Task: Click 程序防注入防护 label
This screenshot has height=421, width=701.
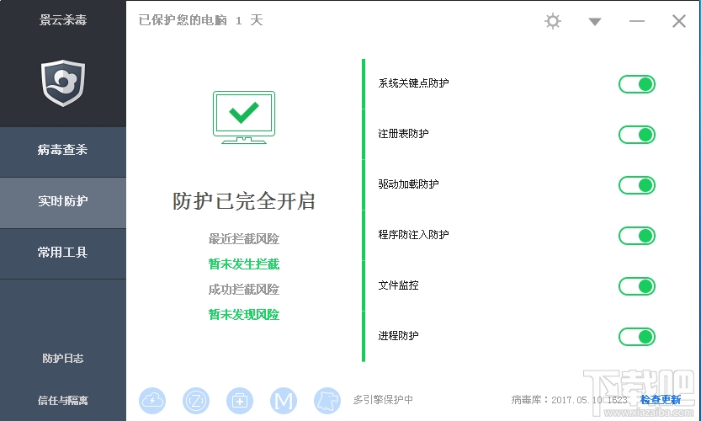Action: pos(413,235)
